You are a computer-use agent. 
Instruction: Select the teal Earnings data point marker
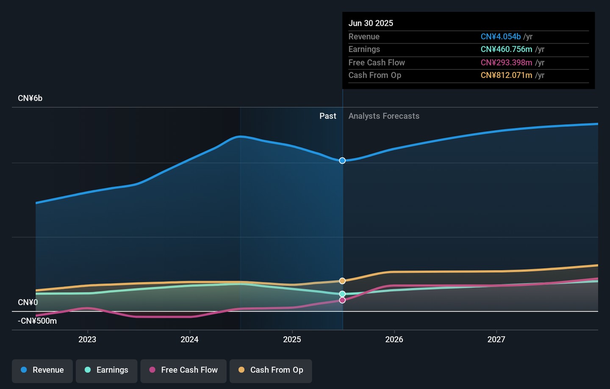point(342,294)
